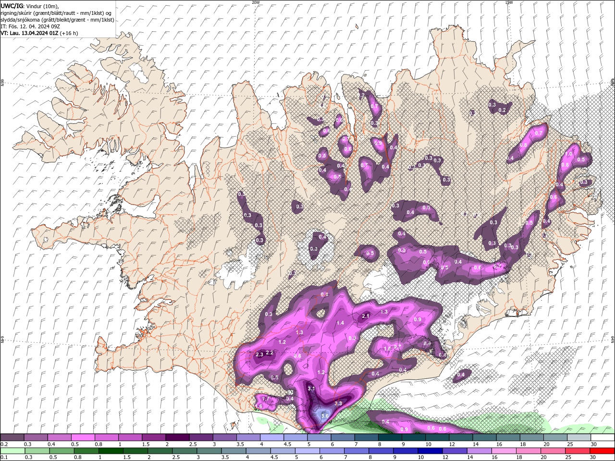Click the '4.5' label in the lower legend row
615x461 pixels.
pos(274,458)
